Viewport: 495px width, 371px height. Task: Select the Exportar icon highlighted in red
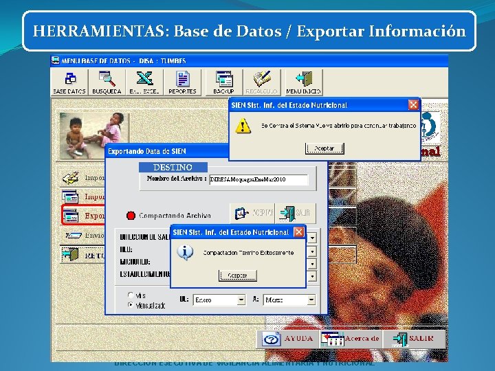click(x=70, y=215)
